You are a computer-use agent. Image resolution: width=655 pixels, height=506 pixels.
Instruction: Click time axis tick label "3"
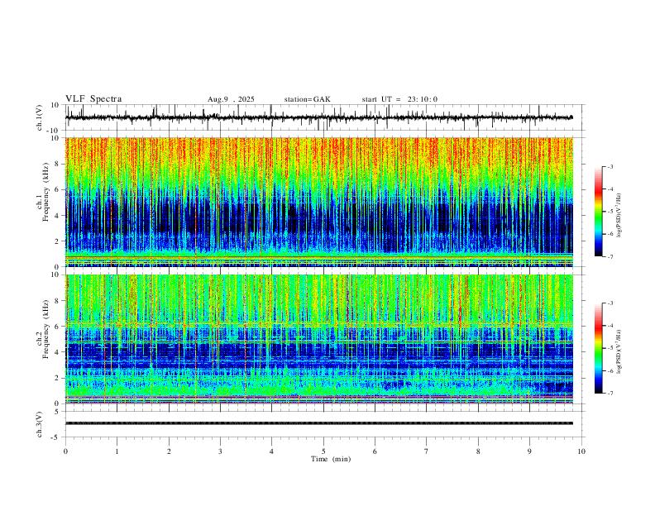(220, 451)
